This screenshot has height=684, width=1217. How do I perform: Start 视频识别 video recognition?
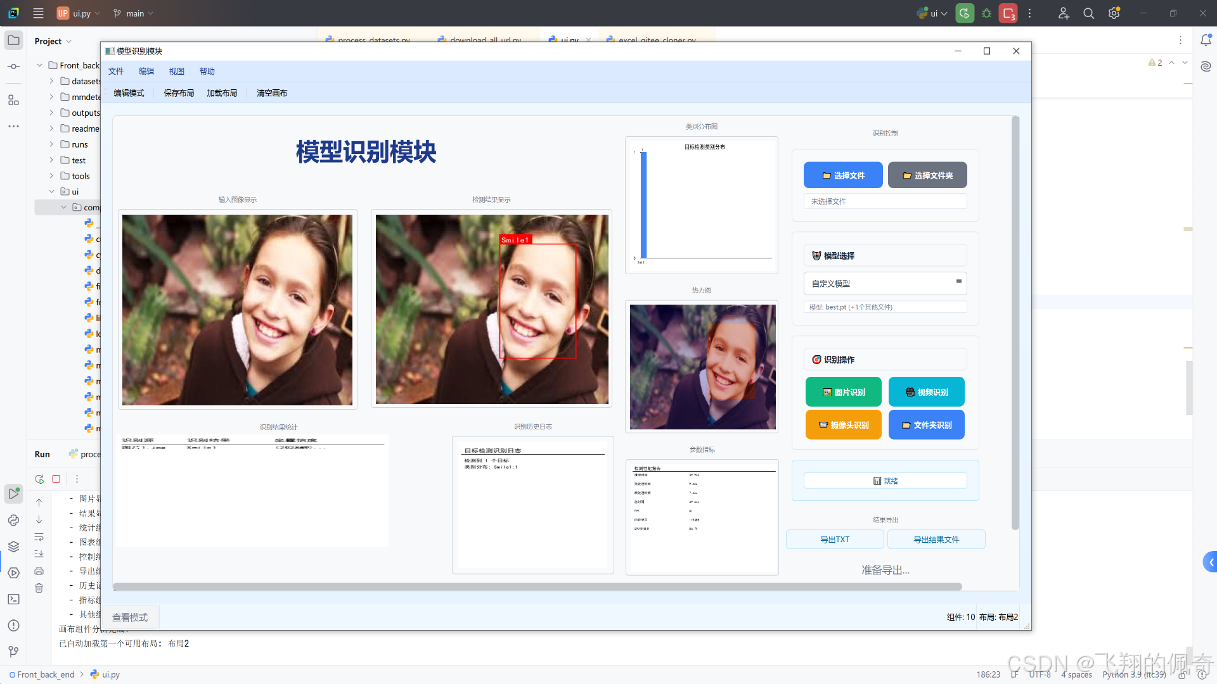tap(927, 392)
